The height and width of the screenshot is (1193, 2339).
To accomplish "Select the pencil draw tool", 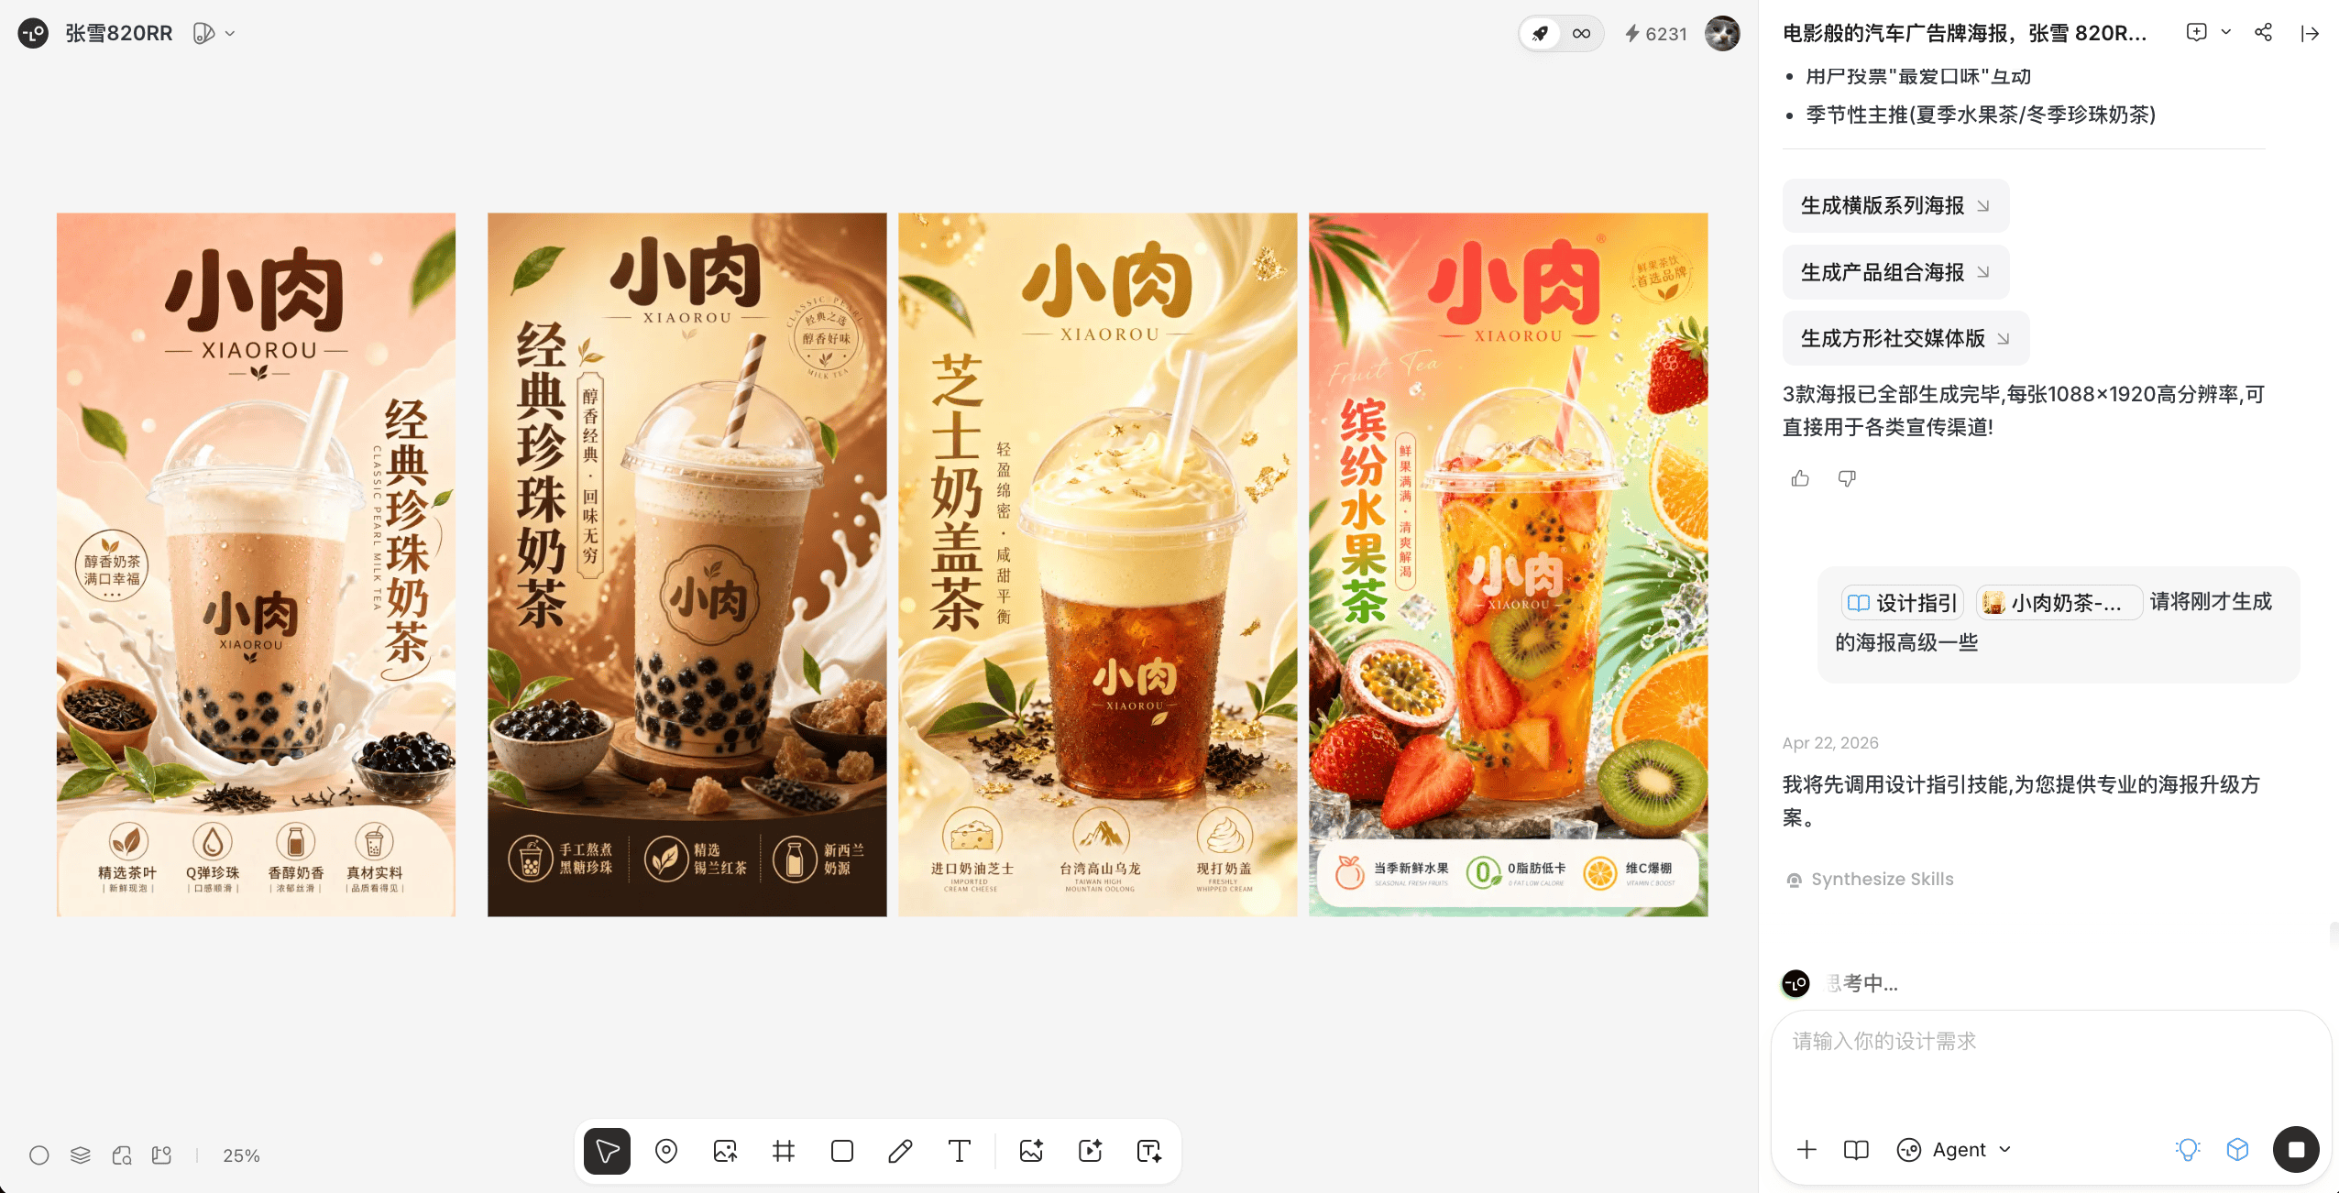I will [x=901, y=1152].
